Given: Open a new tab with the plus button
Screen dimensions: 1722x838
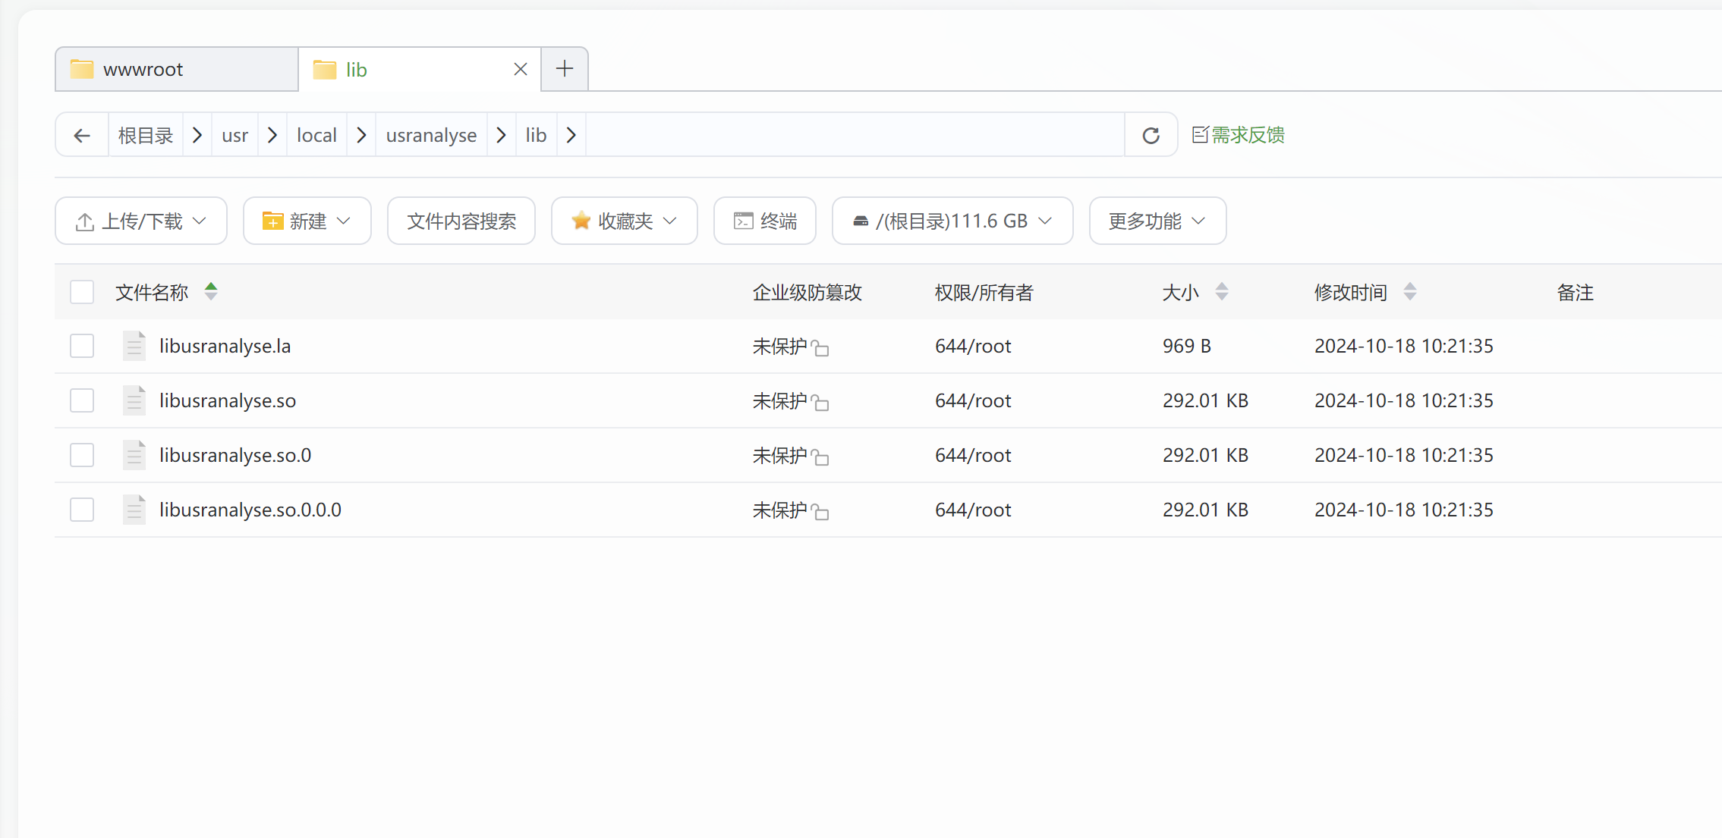Looking at the screenshot, I should tap(564, 68).
